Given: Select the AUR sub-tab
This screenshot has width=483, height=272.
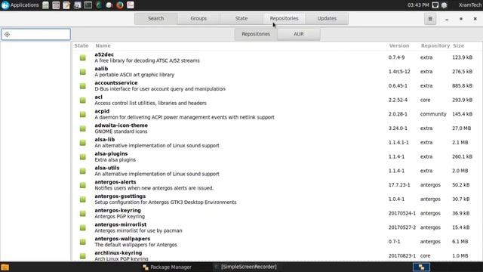Looking at the screenshot, I should click(299, 34).
